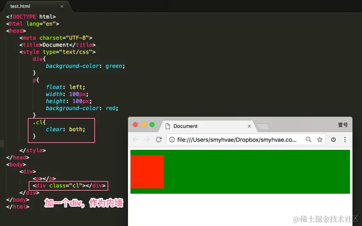This screenshot has width=362, height=226.
Task: Click the "p{" selector line
Action: pos(36,80)
